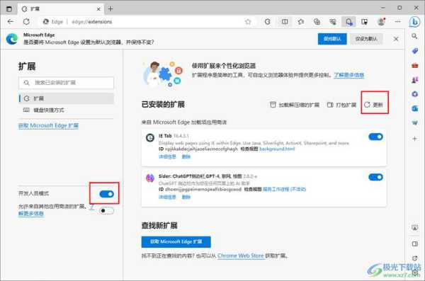The width and height of the screenshot is (425, 281).
Task: Open the tab actions menu icon
Action: (x=9, y=9)
